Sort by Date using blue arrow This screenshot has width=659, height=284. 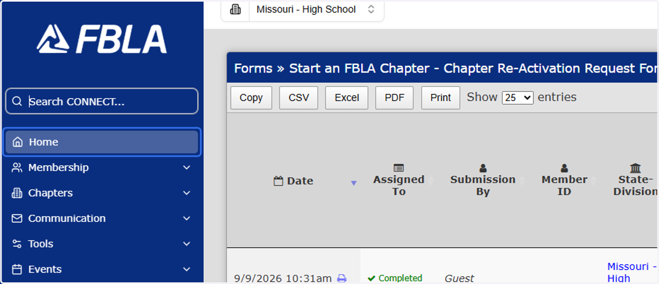tap(354, 183)
